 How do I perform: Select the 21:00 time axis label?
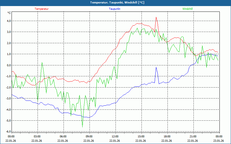point(193,137)
